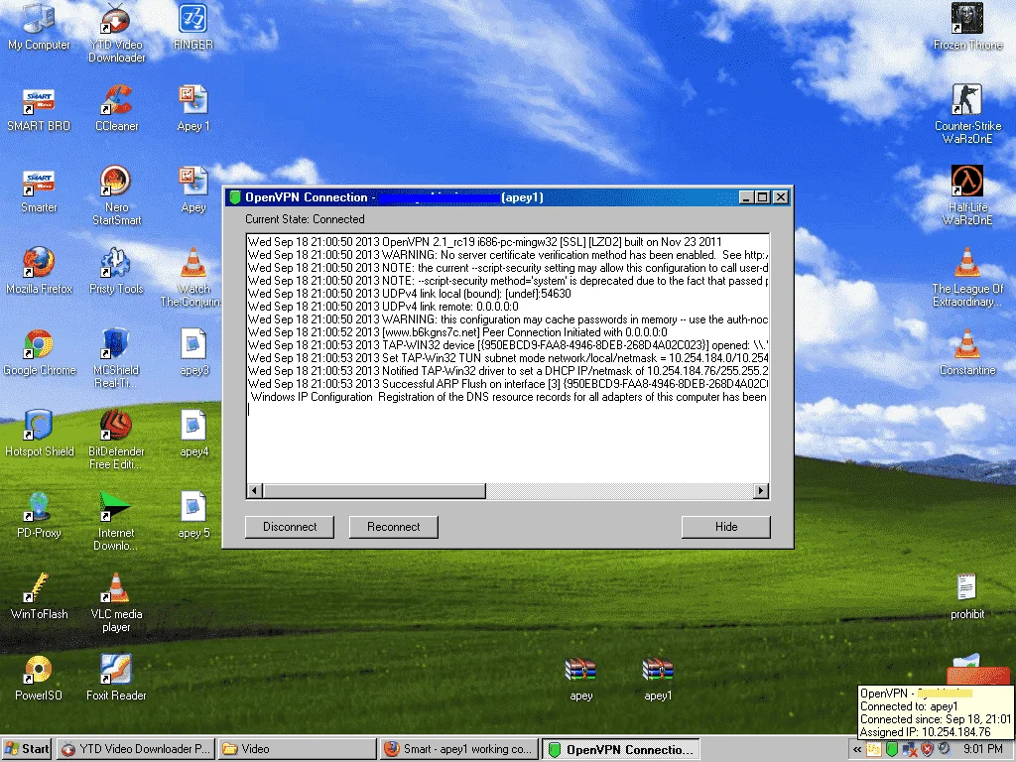
Task: Switch to Smart - apey1 Firefox taskbar item
Action: 458,750
